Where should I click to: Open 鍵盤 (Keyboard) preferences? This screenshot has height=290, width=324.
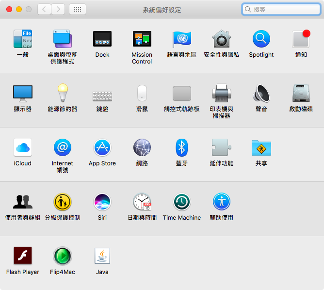point(102,96)
